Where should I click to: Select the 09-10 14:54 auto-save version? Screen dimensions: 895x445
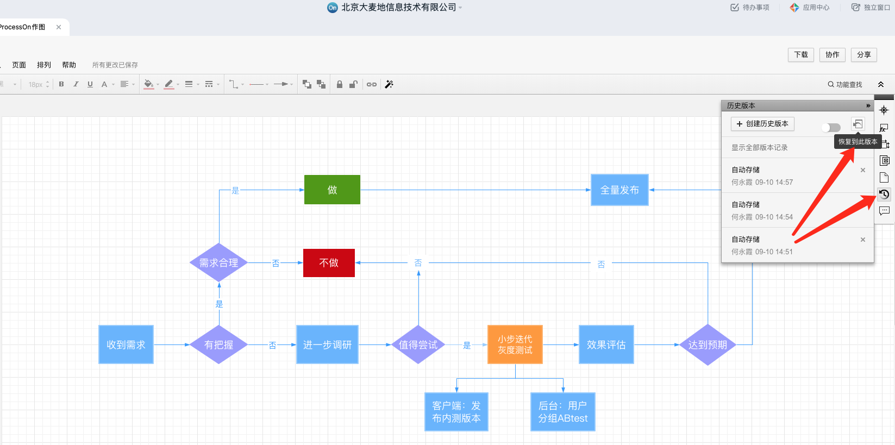[x=798, y=211]
